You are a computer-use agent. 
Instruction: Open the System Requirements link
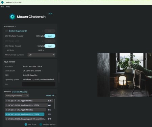[x=18, y=31]
